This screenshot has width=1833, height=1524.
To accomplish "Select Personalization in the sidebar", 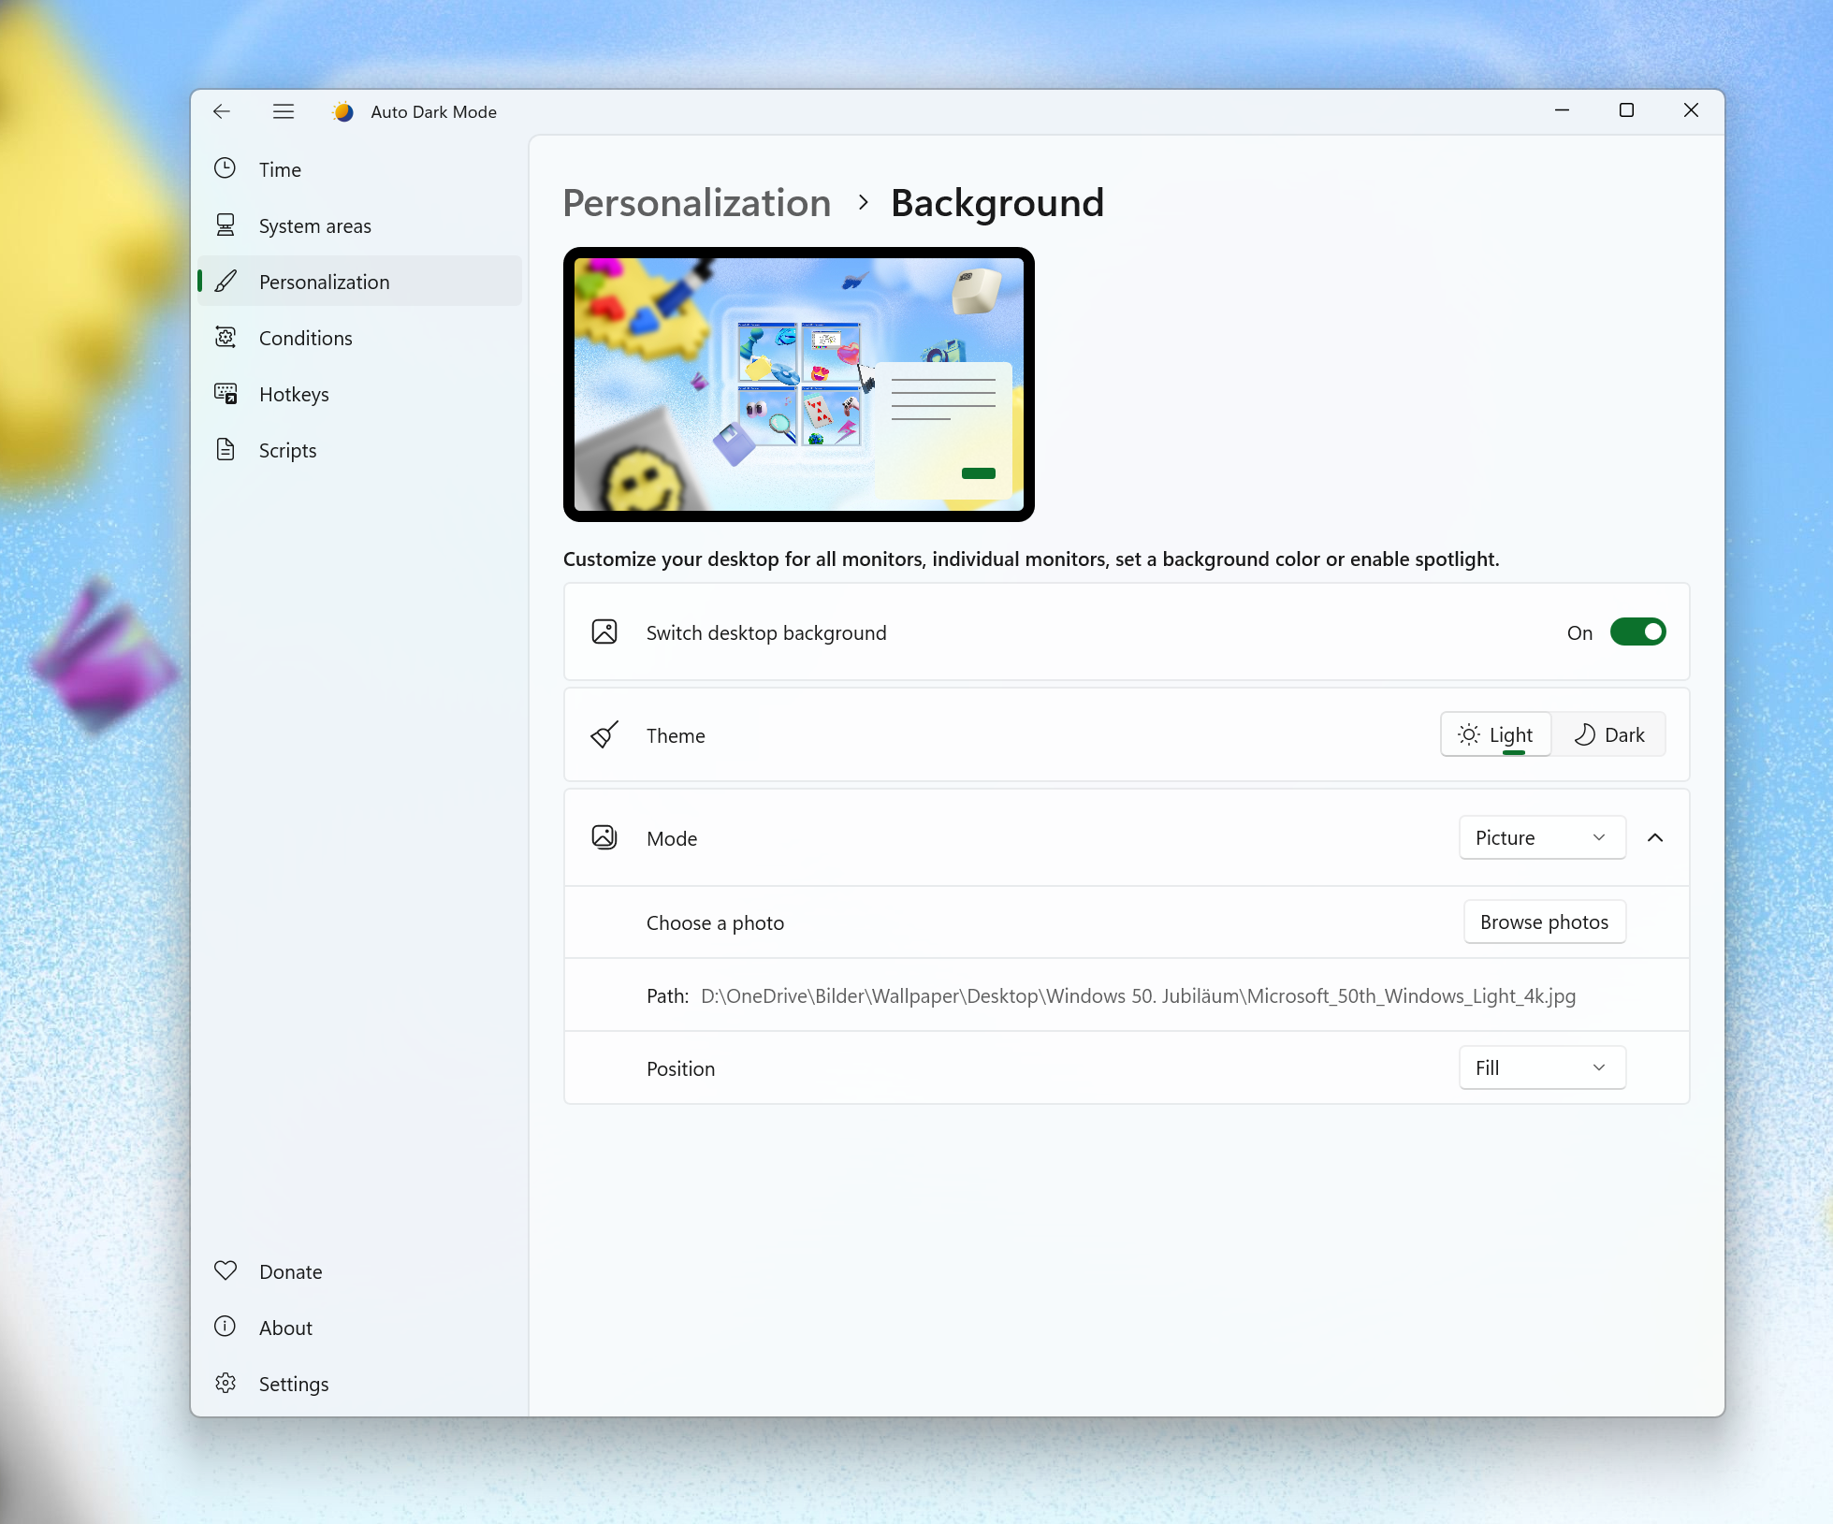I will coord(359,282).
